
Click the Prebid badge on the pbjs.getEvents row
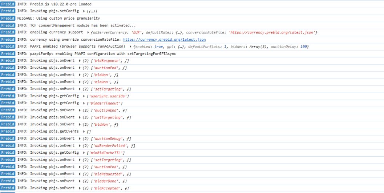(8, 132)
